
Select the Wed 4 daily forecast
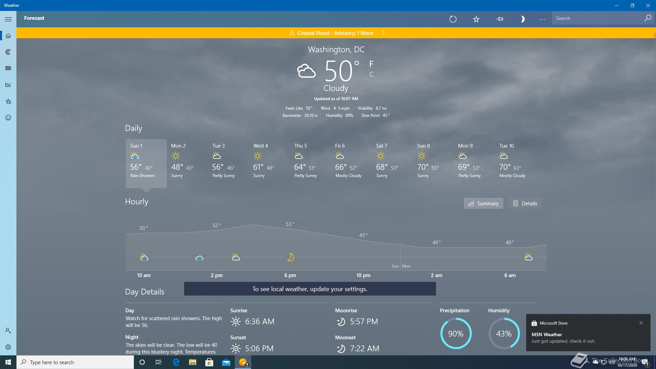[263, 161]
